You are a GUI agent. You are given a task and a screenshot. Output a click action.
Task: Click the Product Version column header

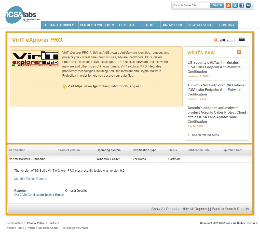coord(69,150)
